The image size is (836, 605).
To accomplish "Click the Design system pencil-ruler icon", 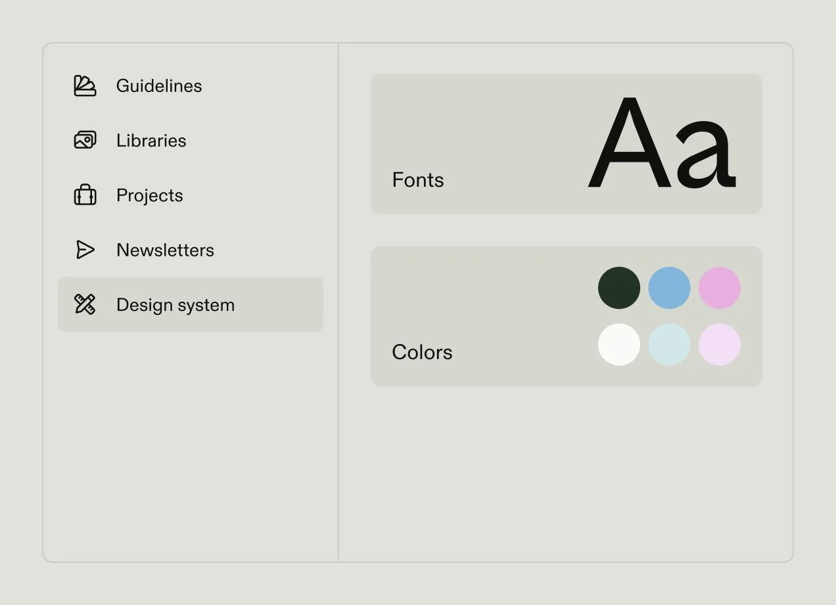I will 85,304.
